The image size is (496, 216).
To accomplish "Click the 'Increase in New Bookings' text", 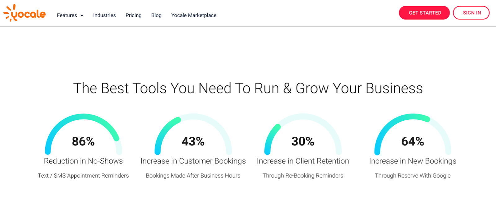I will coord(413,161).
